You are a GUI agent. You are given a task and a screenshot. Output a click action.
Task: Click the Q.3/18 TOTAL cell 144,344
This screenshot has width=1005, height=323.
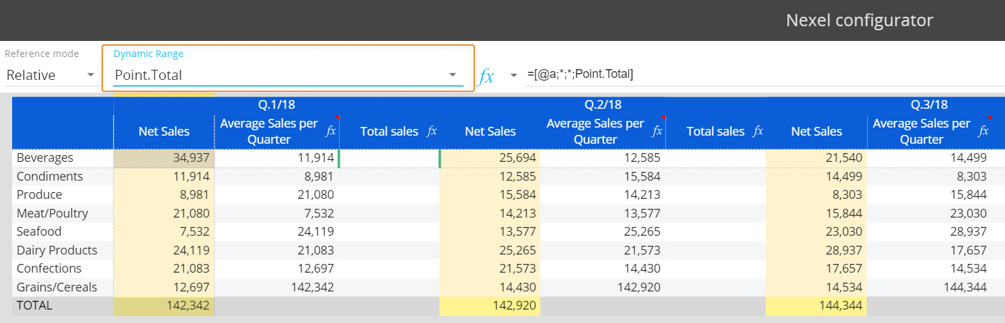pyautogui.click(x=816, y=306)
